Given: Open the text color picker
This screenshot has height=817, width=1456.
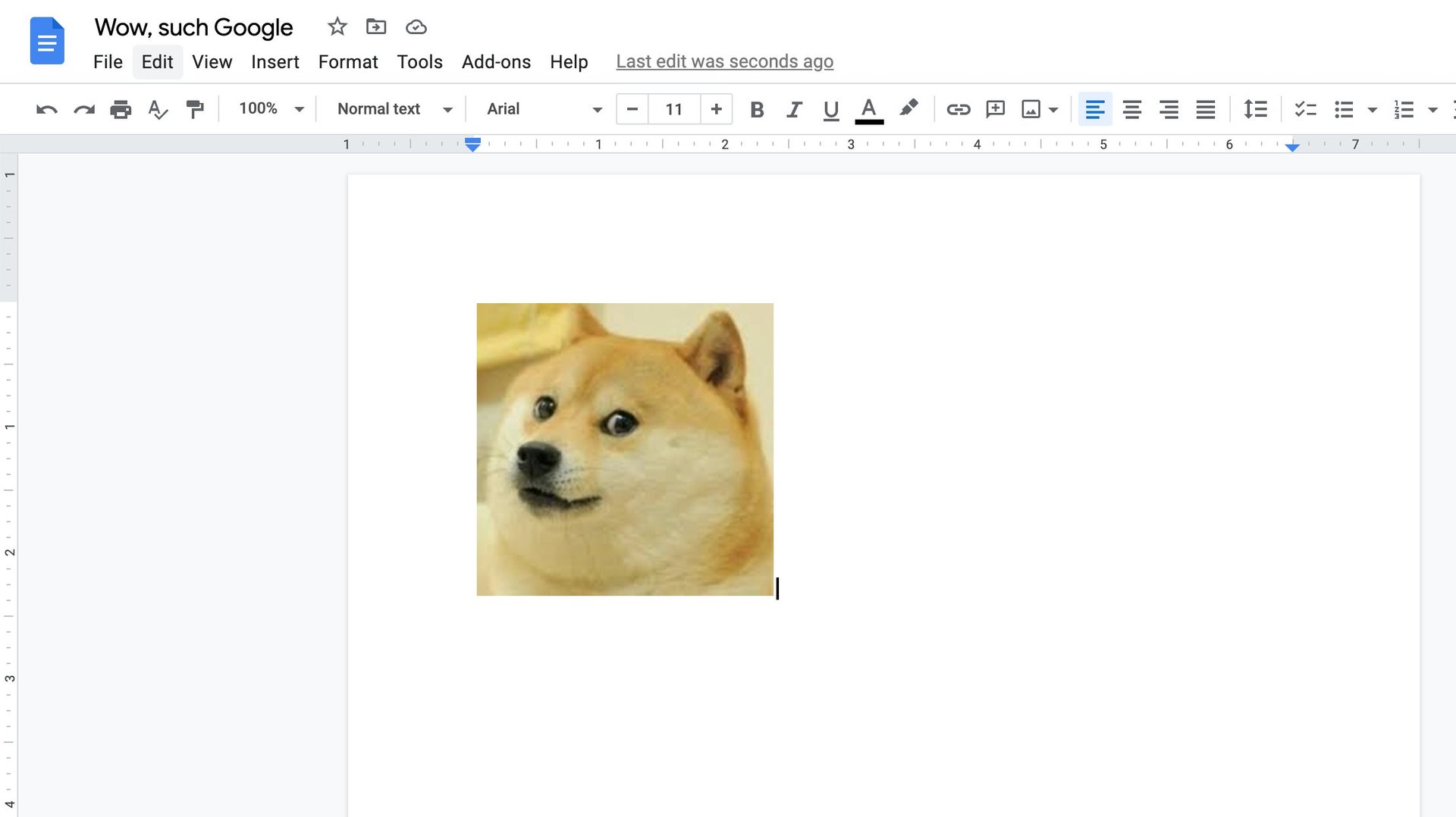Looking at the screenshot, I should tap(869, 110).
